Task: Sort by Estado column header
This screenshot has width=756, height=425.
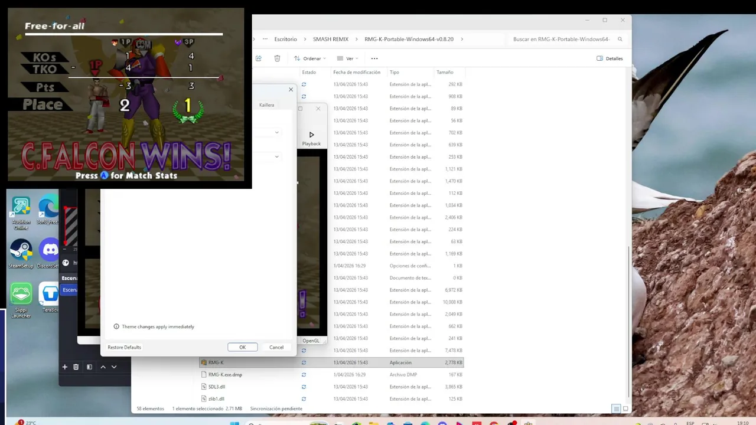Action: click(309, 72)
